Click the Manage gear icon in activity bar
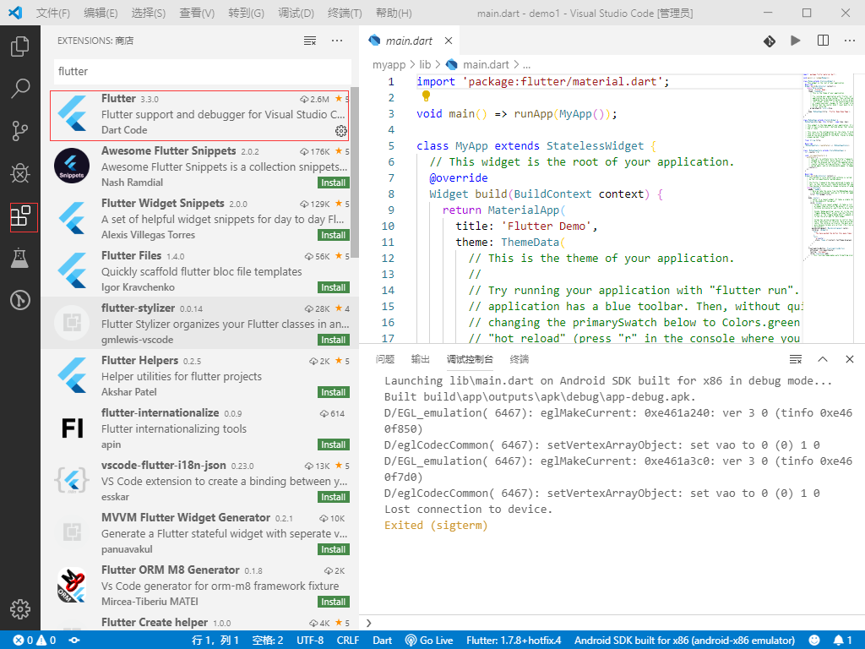 [x=20, y=608]
